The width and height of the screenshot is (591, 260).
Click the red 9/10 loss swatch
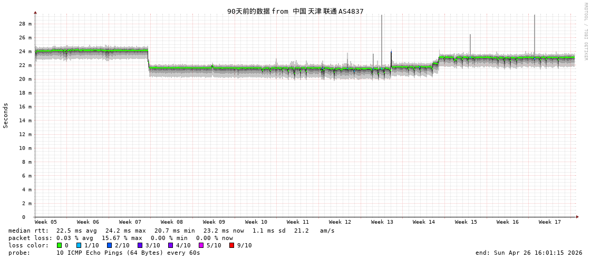pos(231,245)
